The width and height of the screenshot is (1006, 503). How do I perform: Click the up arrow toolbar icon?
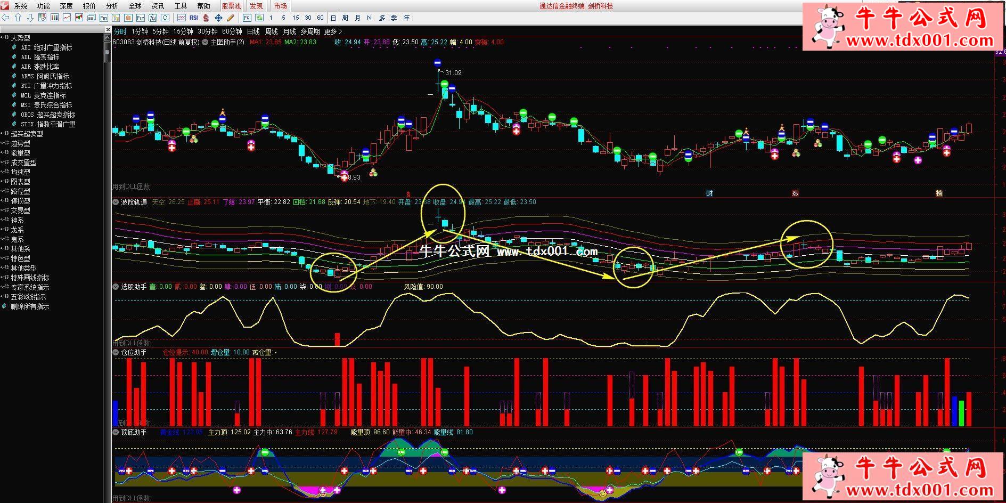click(x=18, y=18)
